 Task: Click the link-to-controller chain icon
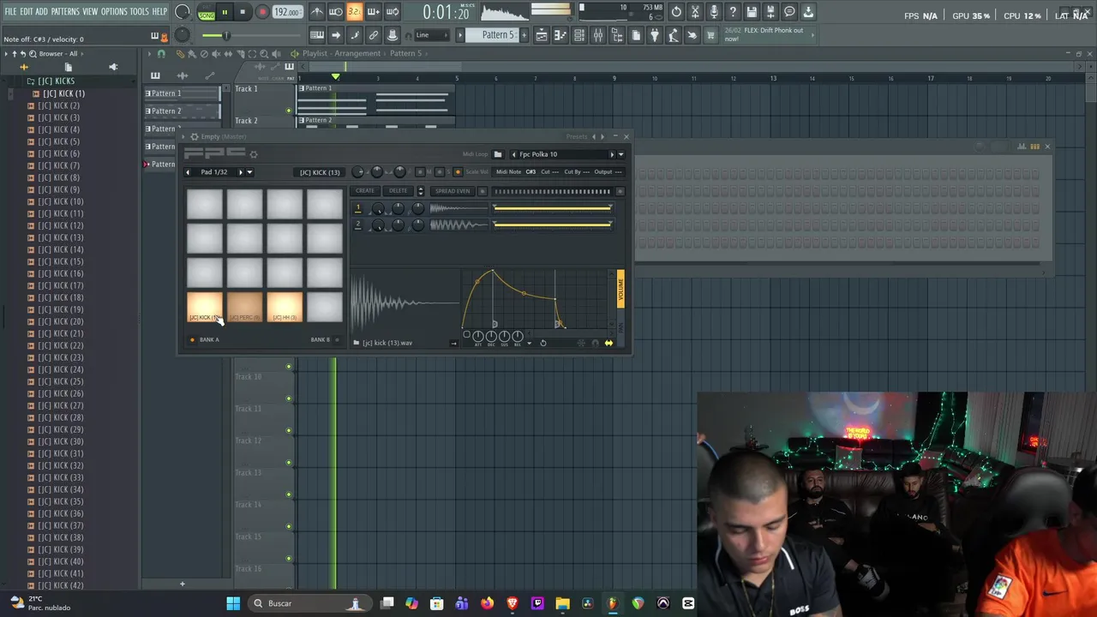point(374,35)
